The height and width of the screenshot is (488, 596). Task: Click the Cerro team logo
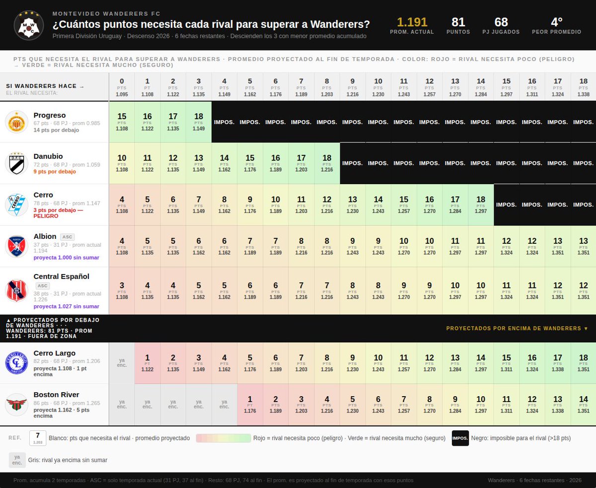[17, 205]
